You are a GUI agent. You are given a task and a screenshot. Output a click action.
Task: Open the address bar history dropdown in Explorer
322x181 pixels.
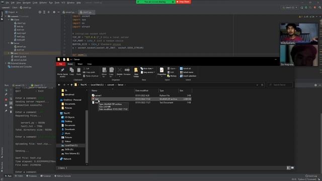click(x=257, y=85)
